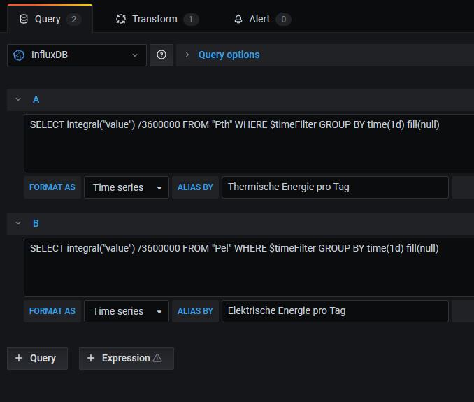
Task: Click the InfluxDB data source logo
Action: (19, 55)
